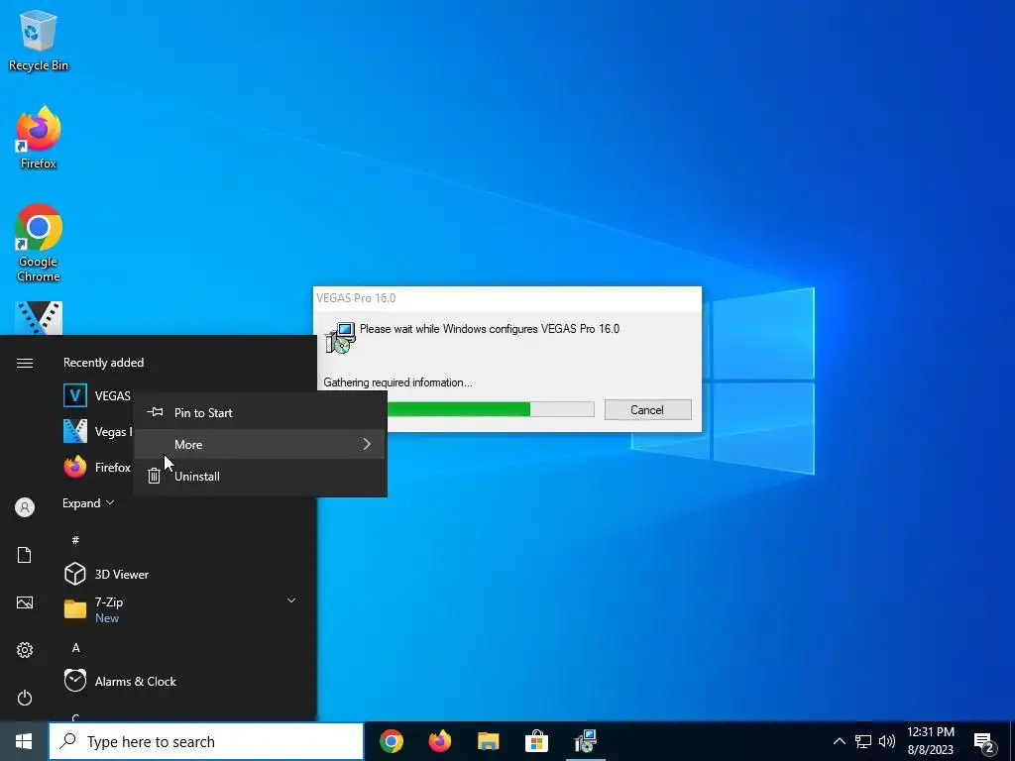The image size is (1015, 761).
Task: Jump to the # letter group
Action: (x=75, y=540)
